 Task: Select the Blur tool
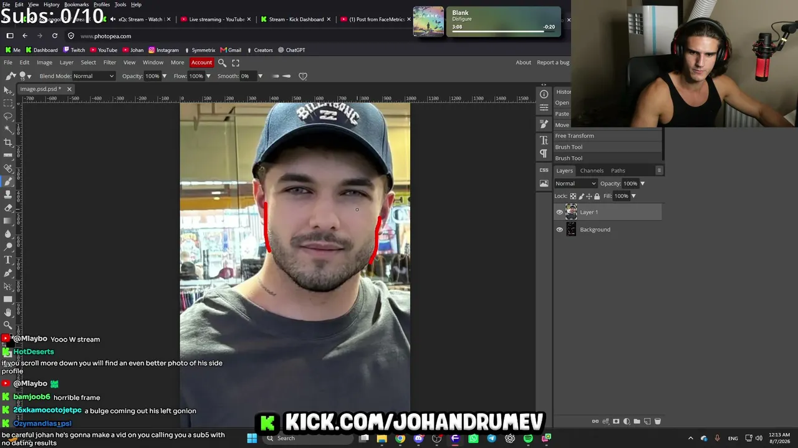click(8, 234)
